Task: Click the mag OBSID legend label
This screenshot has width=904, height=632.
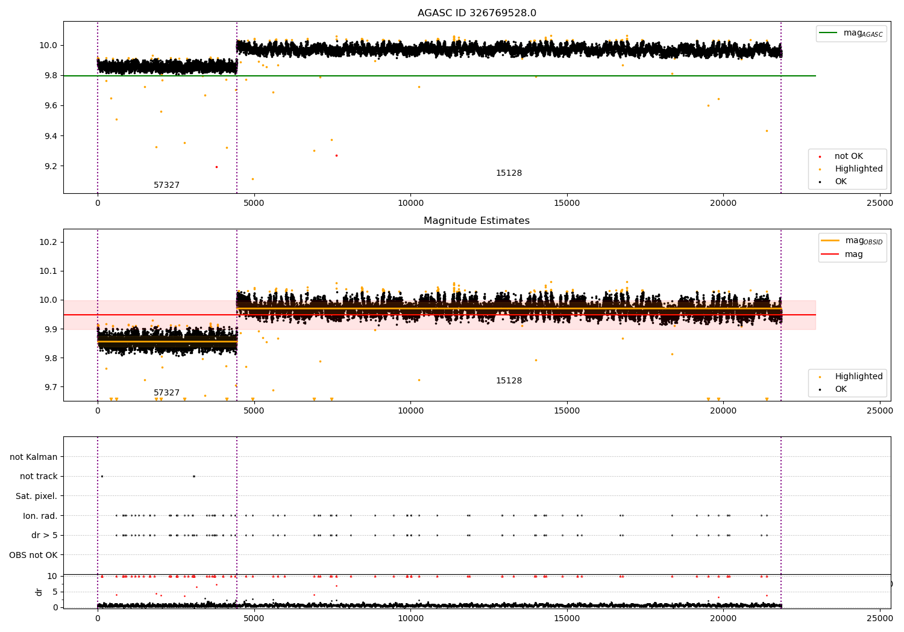Action: click(864, 241)
